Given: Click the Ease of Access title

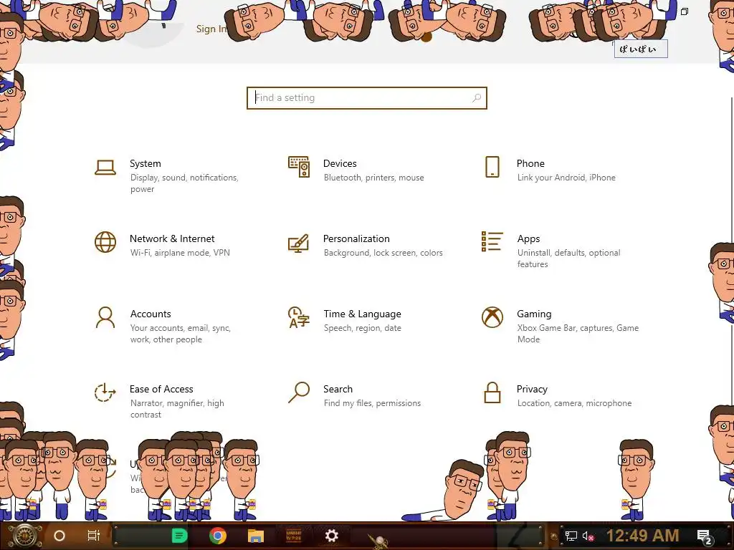Looking at the screenshot, I should pos(161,389).
